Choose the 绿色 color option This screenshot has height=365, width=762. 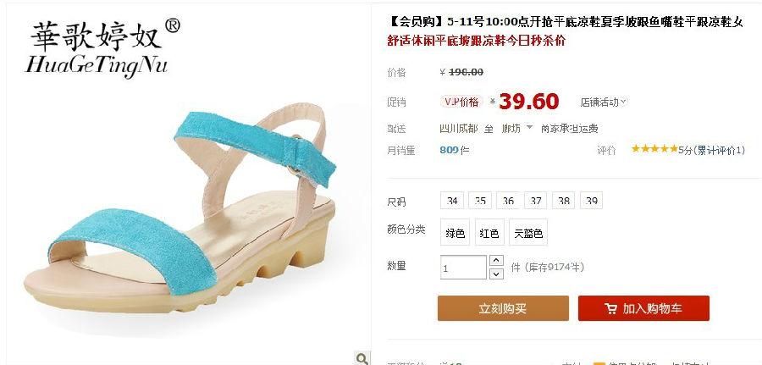pos(455,233)
